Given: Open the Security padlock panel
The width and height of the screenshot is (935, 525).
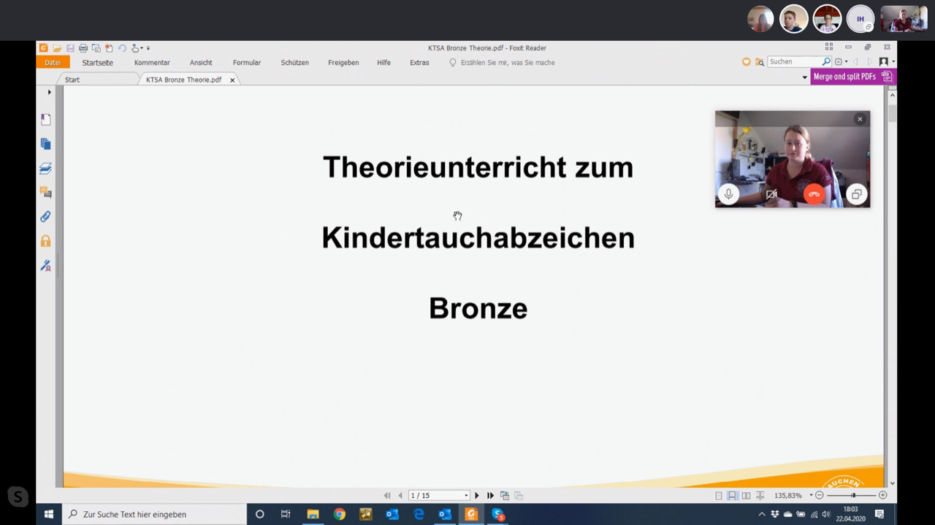Looking at the screenshot, I should point(45,241).
